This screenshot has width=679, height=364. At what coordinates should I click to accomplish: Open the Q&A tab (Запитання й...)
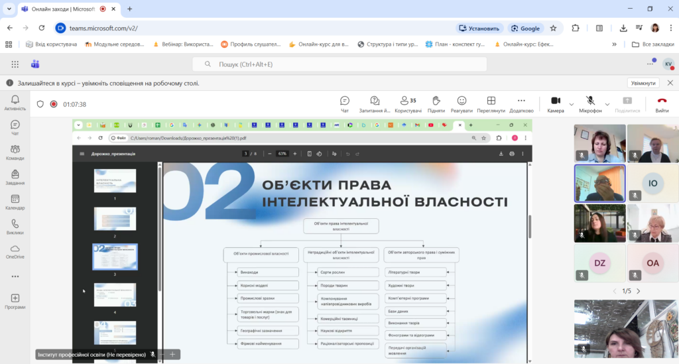375,103
